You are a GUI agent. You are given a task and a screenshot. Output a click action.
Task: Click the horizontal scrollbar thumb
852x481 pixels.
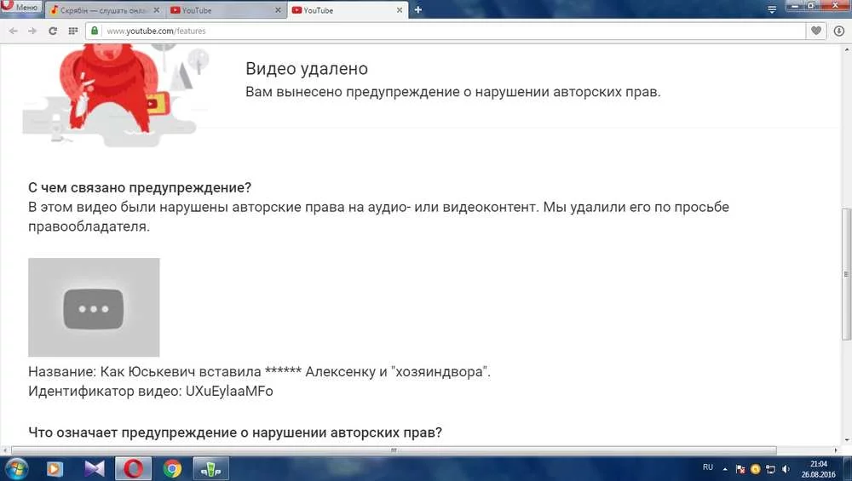coord(394,450)
